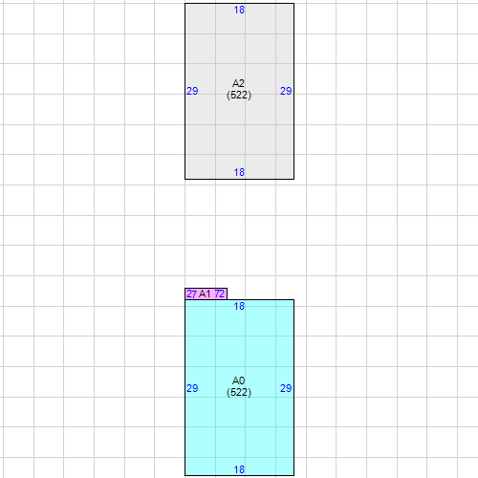The image size is (478, 478).
Task: Click the left side dimension 29 of A0
Action: pyautogui.click(x=192, y=388)
